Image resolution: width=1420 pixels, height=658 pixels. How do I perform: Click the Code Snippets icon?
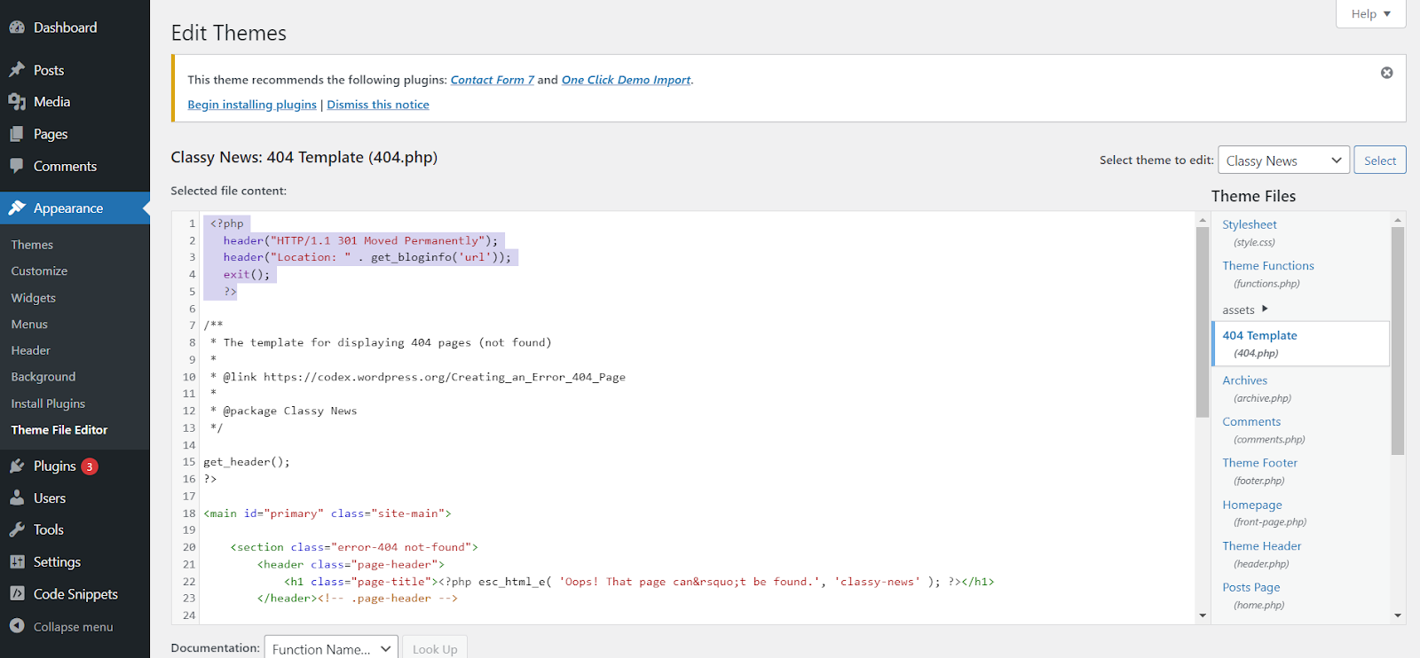point(17,593)
